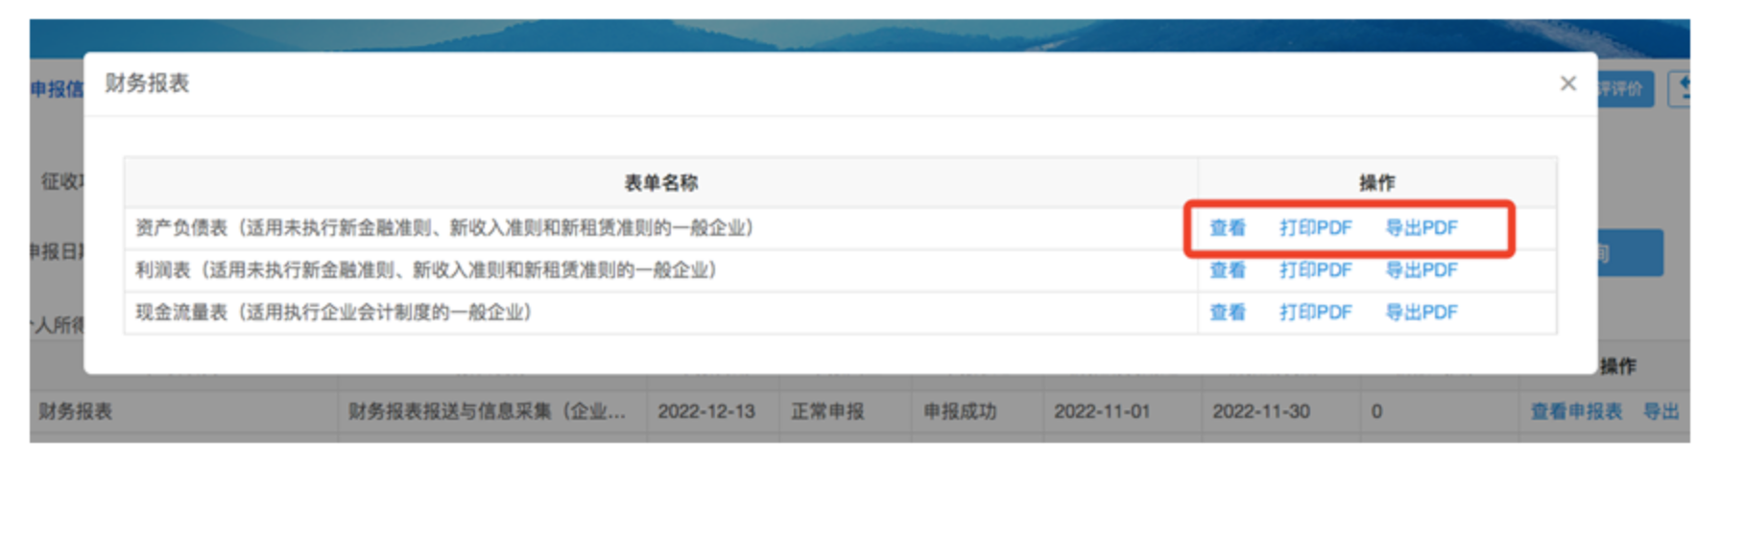
Task: Open 查看申报表 link in background table
Action: coord(1576,411)
